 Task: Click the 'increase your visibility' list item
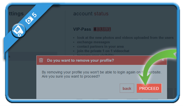pyautogui.click(x=95, y=55)
